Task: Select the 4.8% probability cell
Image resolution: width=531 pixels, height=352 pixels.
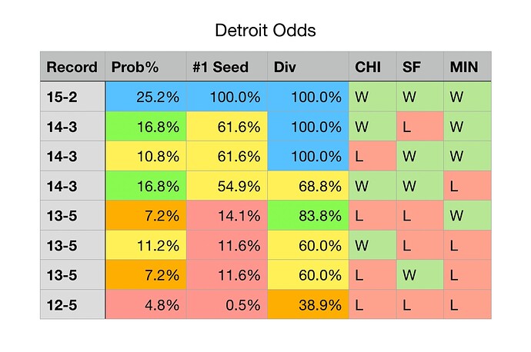Action: click(x=145, y=304)
